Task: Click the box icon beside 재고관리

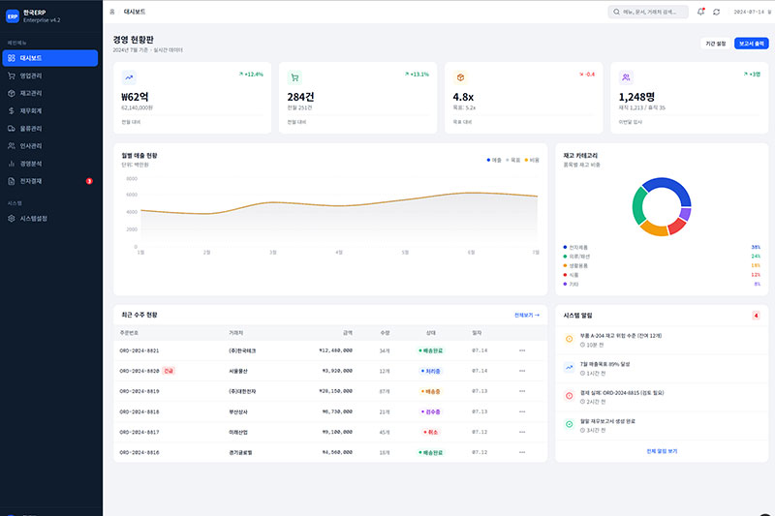Action: (x=12, y=93)
